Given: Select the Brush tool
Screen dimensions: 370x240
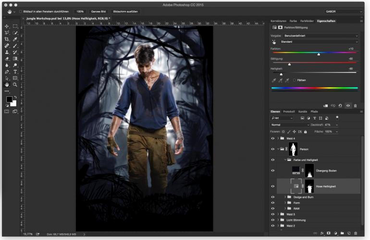Looking at the screenshot, I should click(x=15, y=46).
